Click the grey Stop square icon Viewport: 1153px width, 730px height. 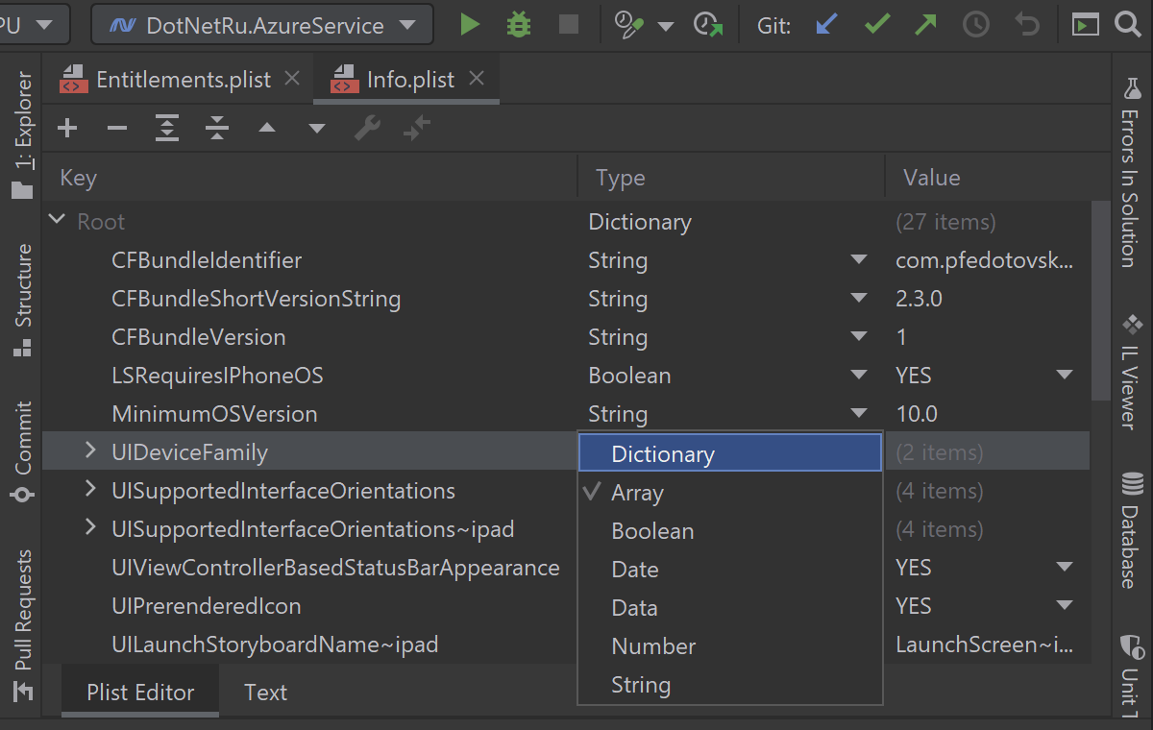[569, 25]
